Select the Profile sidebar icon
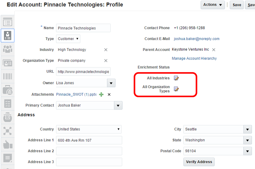This screenshot has width=255, height=169. [x=7, y=36]
